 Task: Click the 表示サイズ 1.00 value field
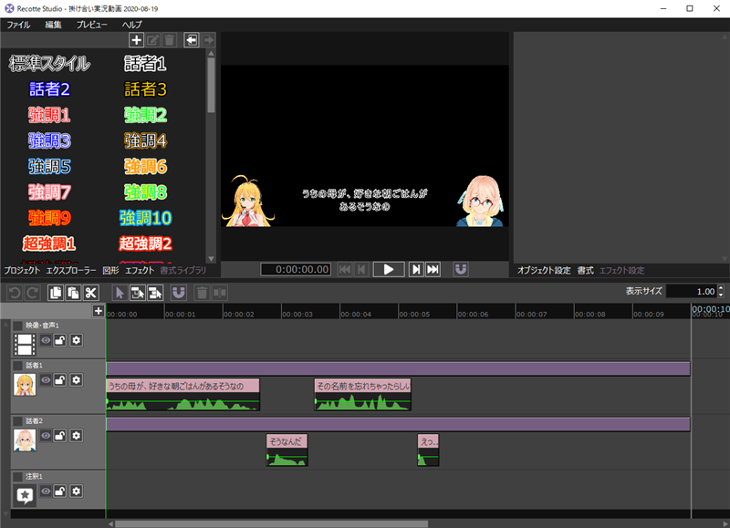point(692,291)
